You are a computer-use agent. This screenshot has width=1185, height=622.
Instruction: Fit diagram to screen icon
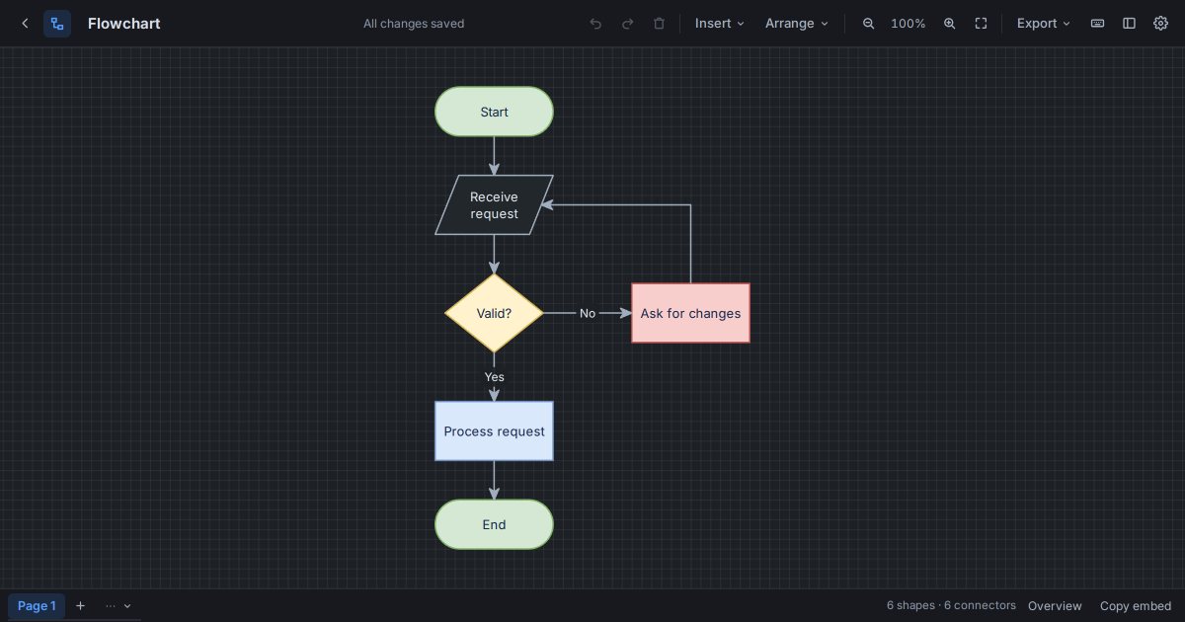tap(981, 24)
